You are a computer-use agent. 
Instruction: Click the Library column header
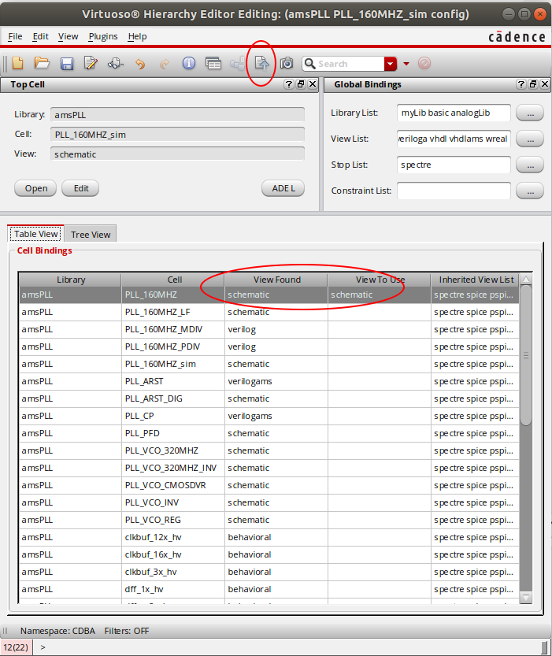(71, 280)
